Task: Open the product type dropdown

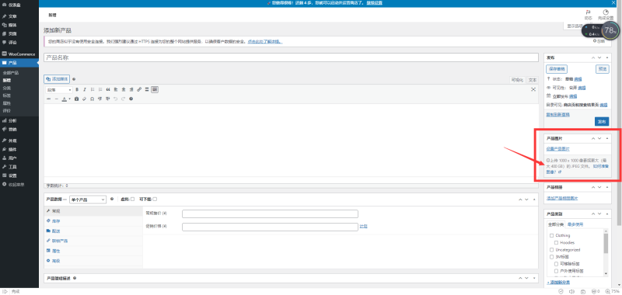Action: [88, 200]
